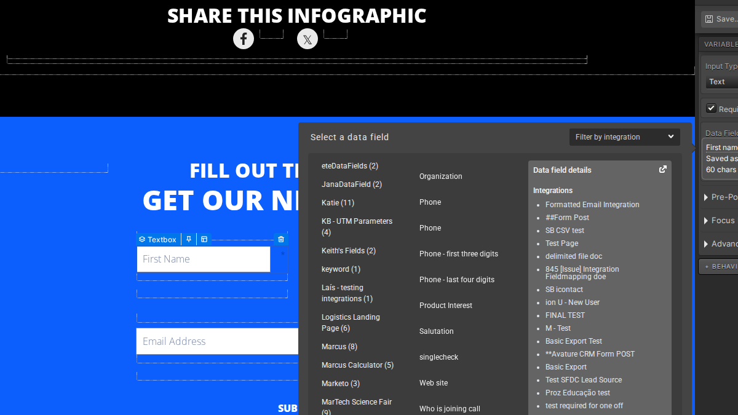Click the Data Field value box in side panel
The image size is (738, 415).
[x=720, y=159]
